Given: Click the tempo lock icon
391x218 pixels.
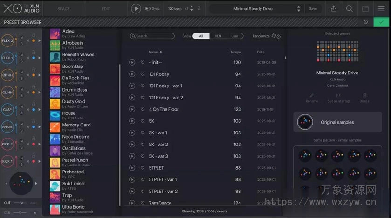Looking at the screenshot, I should tap(199, 8).
